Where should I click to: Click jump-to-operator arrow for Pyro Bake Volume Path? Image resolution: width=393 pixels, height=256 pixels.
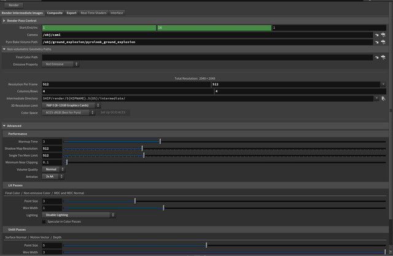tap(376, 42)
